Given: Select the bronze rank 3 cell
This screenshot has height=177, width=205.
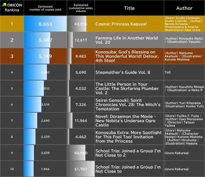Looking at the screenshot, I should click(12, 56).
